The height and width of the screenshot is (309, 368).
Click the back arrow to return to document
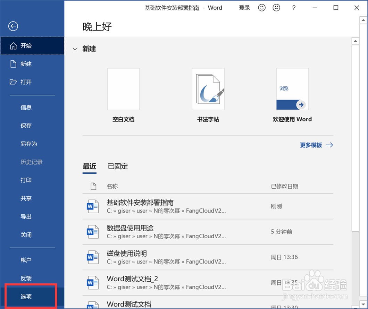[x=13, y=26]
